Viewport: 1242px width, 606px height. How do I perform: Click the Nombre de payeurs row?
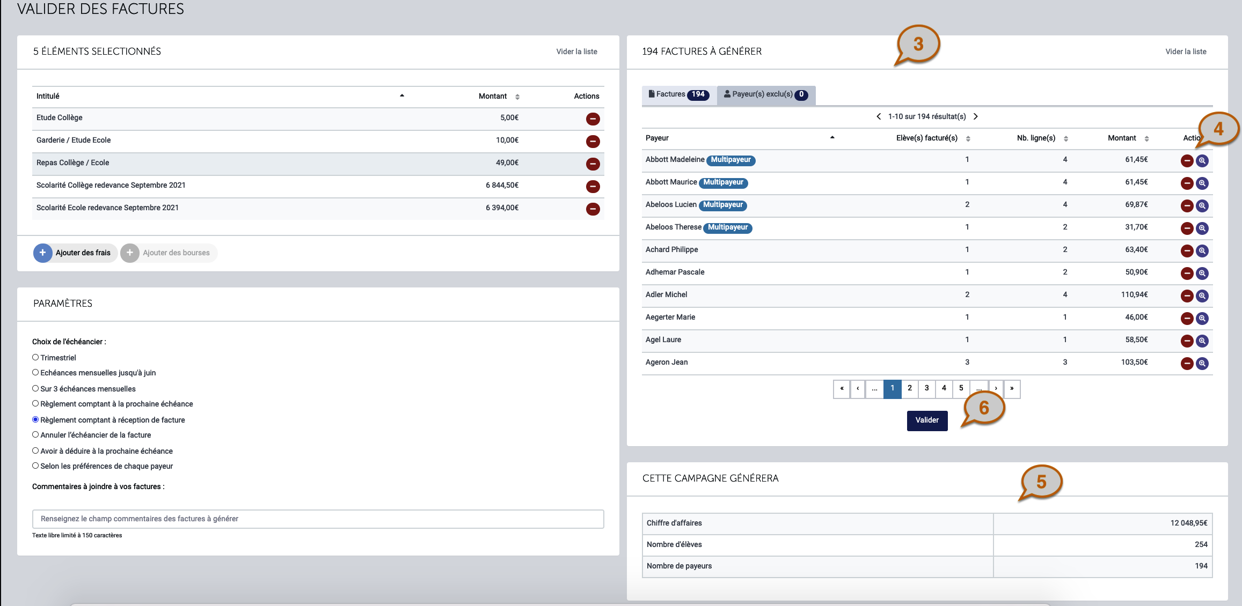click(927, 566)
